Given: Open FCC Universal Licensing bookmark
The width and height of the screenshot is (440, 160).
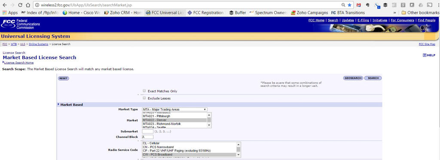Looking at the screenshot, I should coord(165,12).
